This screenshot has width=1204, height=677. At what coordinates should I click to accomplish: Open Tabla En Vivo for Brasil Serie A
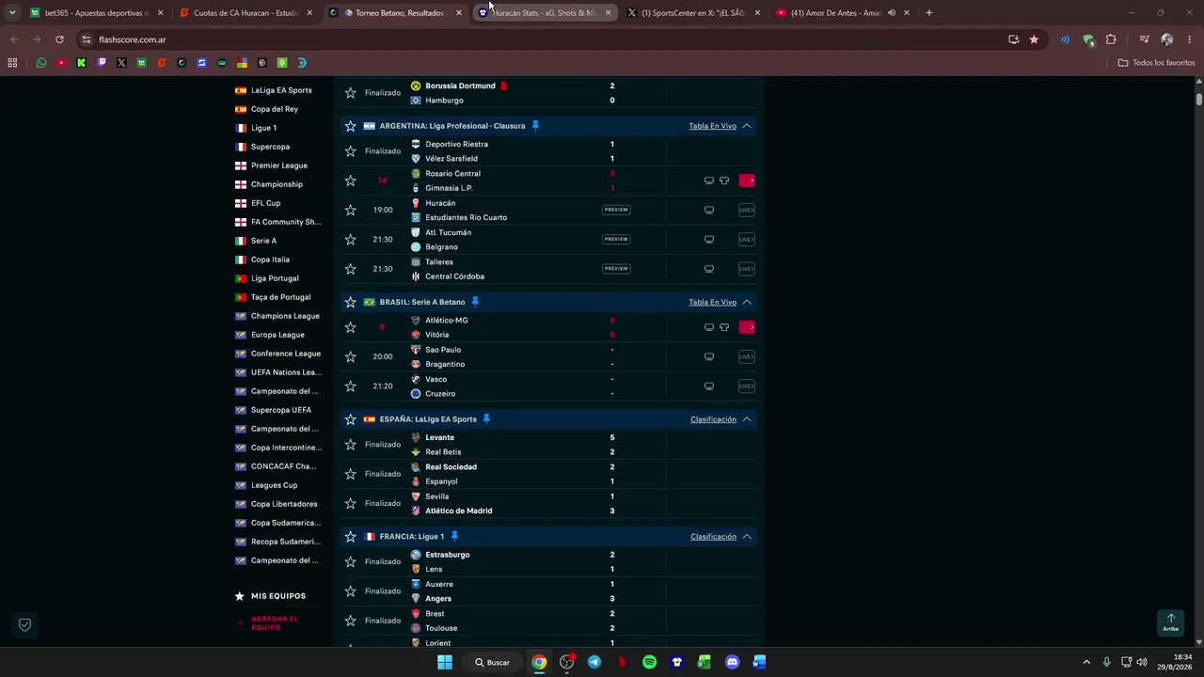712,302
